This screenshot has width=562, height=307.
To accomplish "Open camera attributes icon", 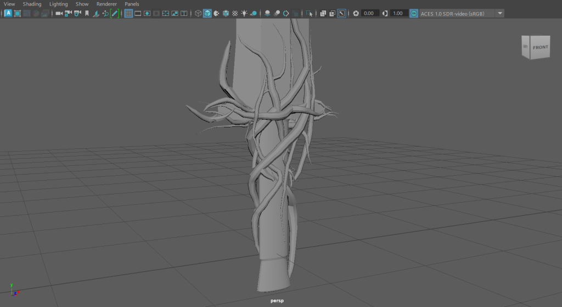I will pos(77,13).
